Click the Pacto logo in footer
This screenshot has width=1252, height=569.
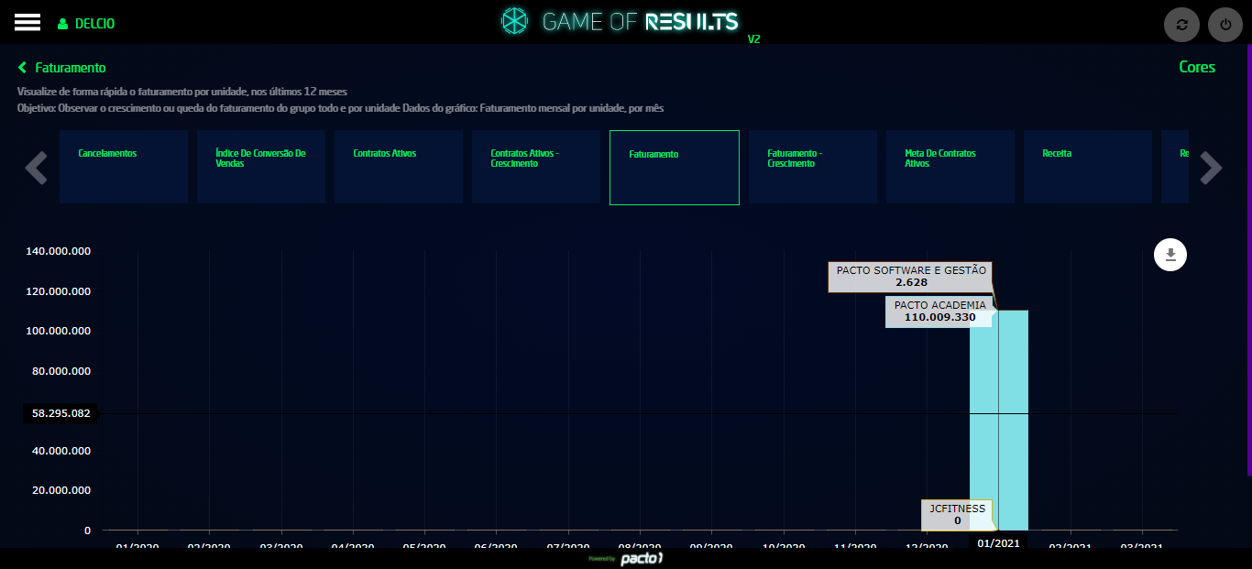(x=640, y=558)
